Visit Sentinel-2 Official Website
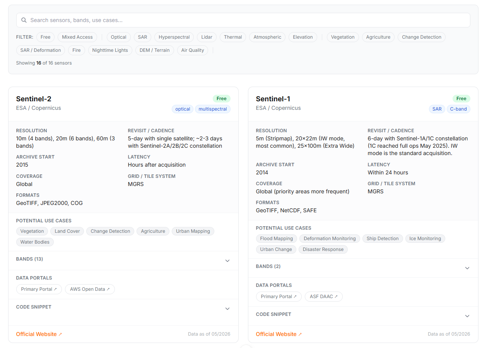The width and height of the screenshot is (487, 348). coord(39,334)
